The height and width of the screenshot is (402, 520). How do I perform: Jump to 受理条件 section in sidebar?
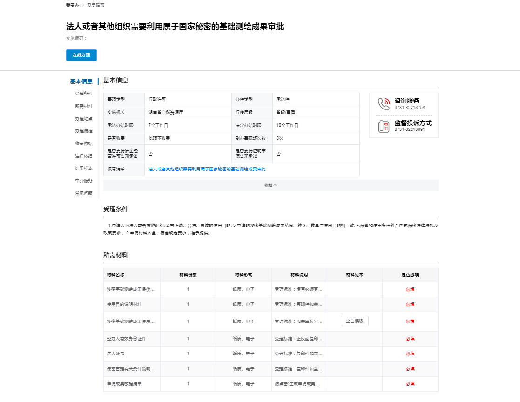pyautogui.click(x=83, y=94)
